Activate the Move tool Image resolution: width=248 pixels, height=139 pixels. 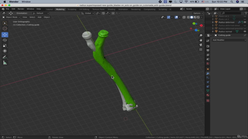point(5,35)
